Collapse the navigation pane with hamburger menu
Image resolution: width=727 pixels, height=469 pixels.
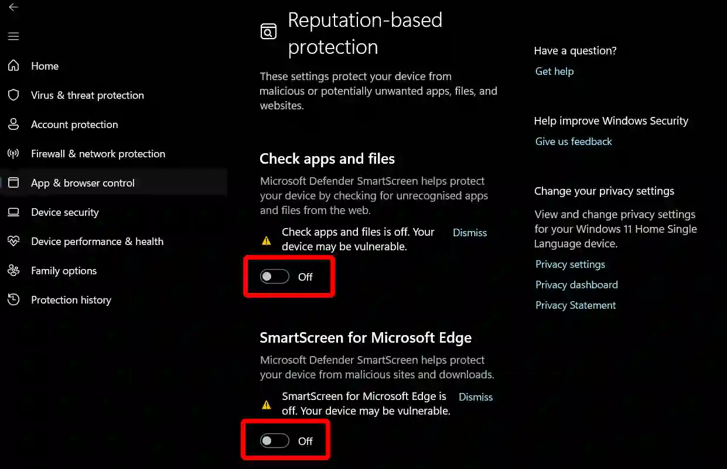tap(13, 36)
